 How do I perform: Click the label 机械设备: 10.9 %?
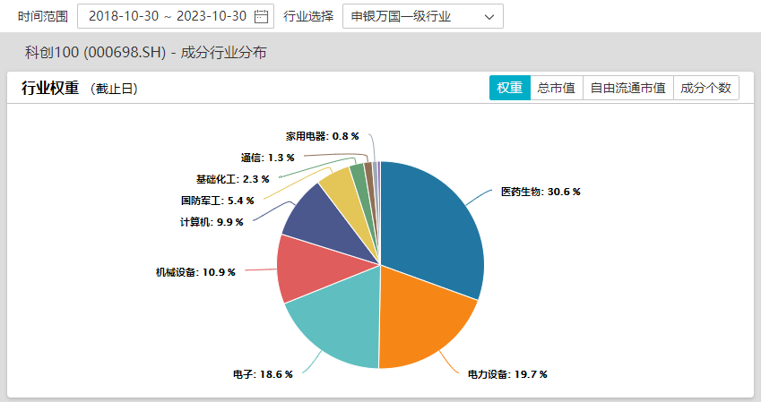pyautogui.click(x=195, y=272)
